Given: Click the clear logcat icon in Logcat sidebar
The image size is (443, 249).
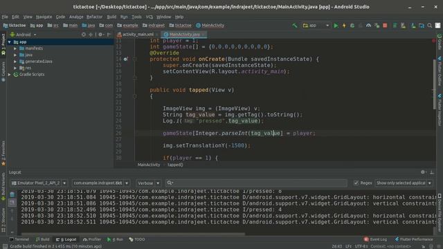Looking at the screenshot, I should (12, 194).
